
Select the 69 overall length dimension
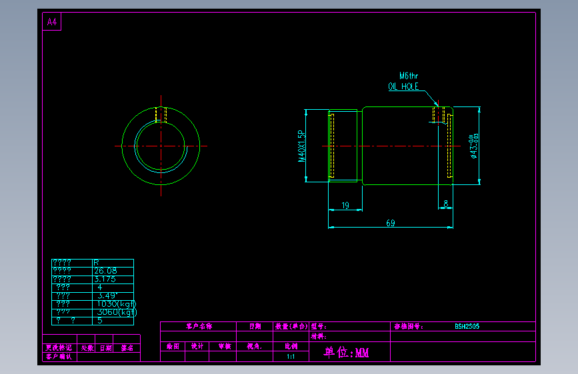[x=391, y=223]
